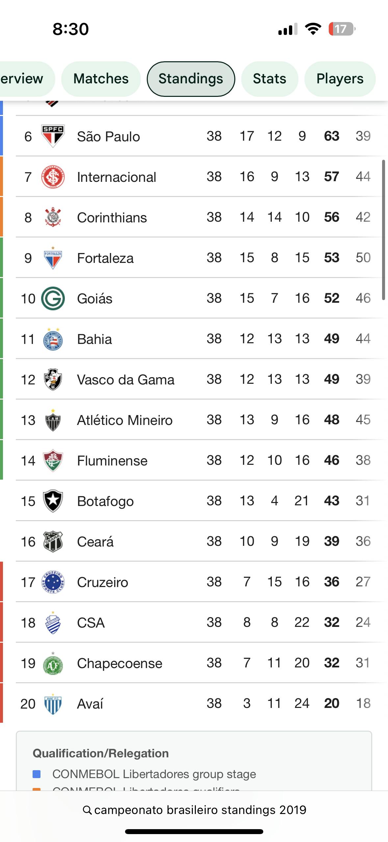The height and width of the screenshot is (842, 388).
Task: Tap the Internacional club crest
Action: (53, 177)
